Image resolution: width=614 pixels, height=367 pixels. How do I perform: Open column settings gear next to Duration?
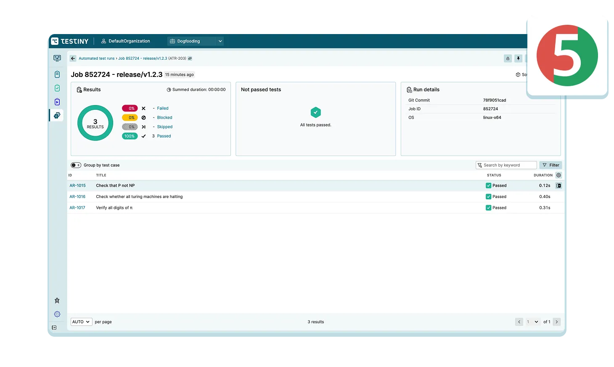click(558, 175)
